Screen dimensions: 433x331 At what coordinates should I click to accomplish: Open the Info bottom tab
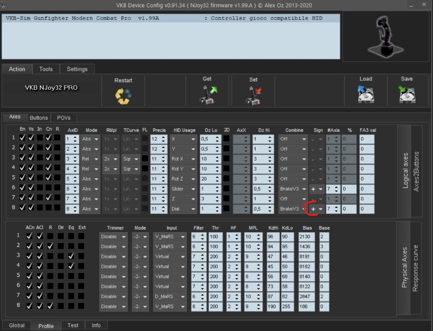tap(96, 325)
